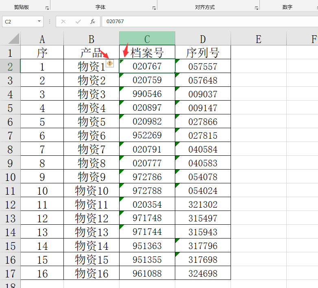Select column C header

[x=147, y=39]
